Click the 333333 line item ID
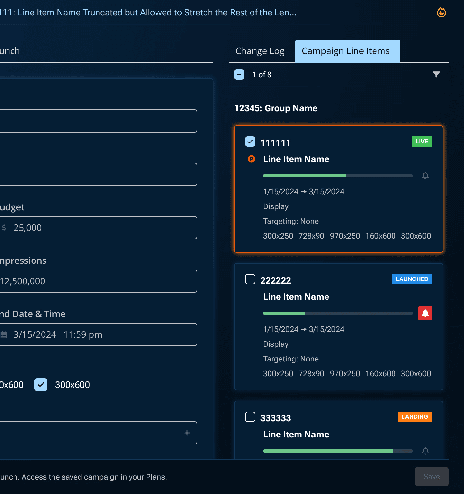 (x=276, y=418)
